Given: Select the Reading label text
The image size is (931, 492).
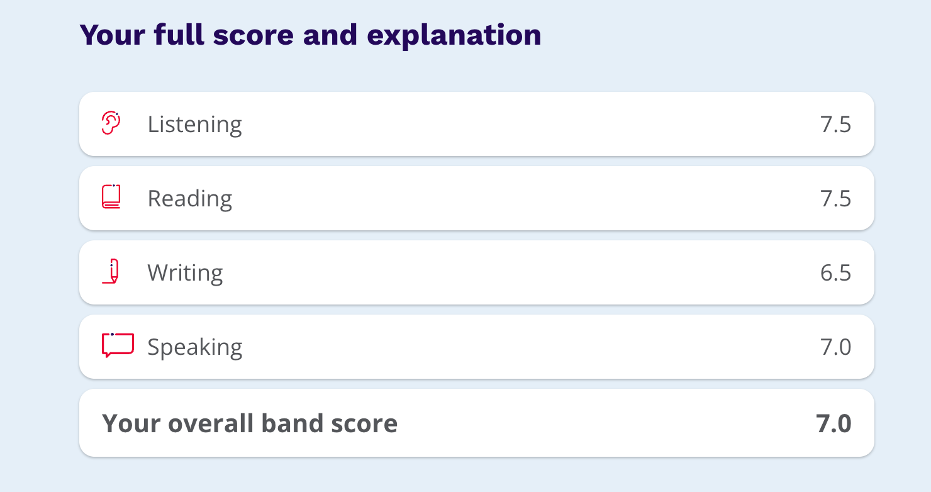Looking at the screenshot, I should click(x=189, y=199).
